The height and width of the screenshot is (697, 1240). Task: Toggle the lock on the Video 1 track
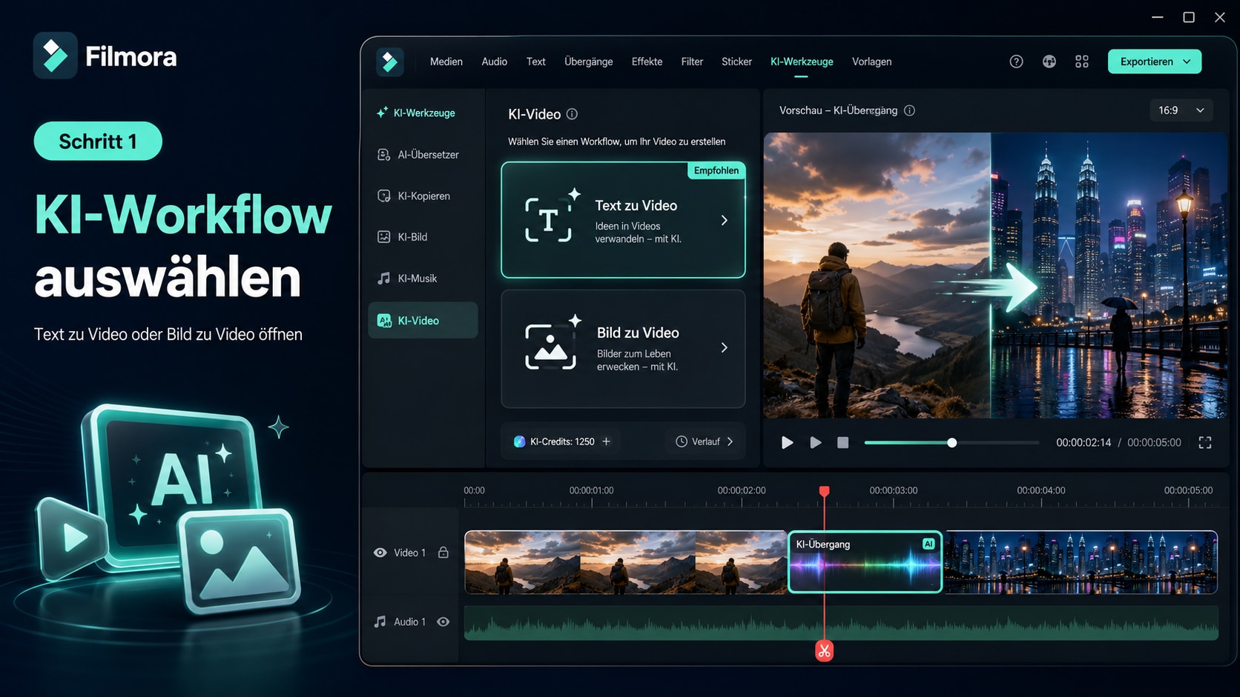click(443, 553)
